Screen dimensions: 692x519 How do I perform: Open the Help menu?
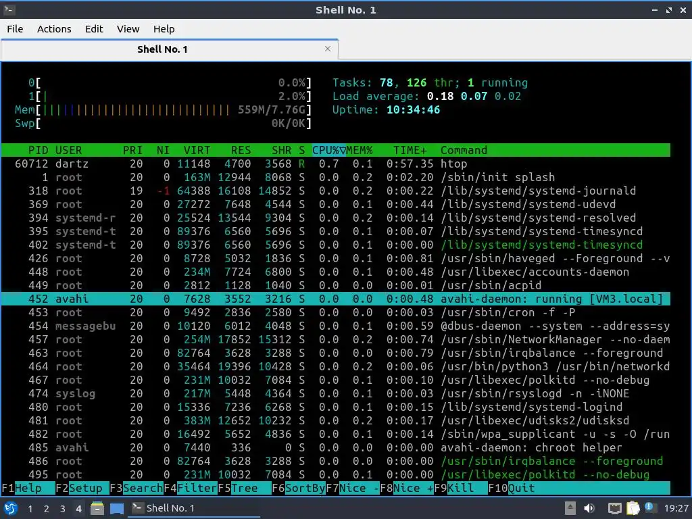click(x=164, y=28)
